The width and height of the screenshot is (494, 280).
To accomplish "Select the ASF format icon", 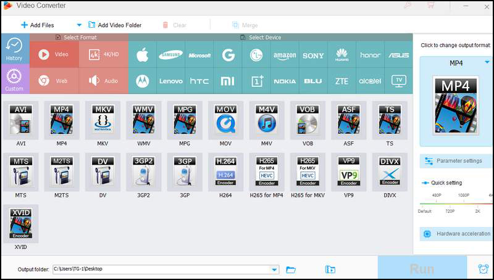I will tap(349, 120).
